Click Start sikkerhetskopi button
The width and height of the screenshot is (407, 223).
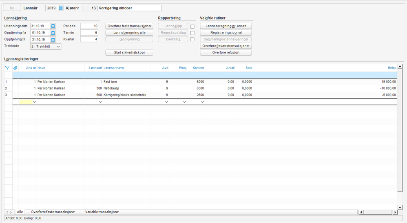click(x=129, y=52)
